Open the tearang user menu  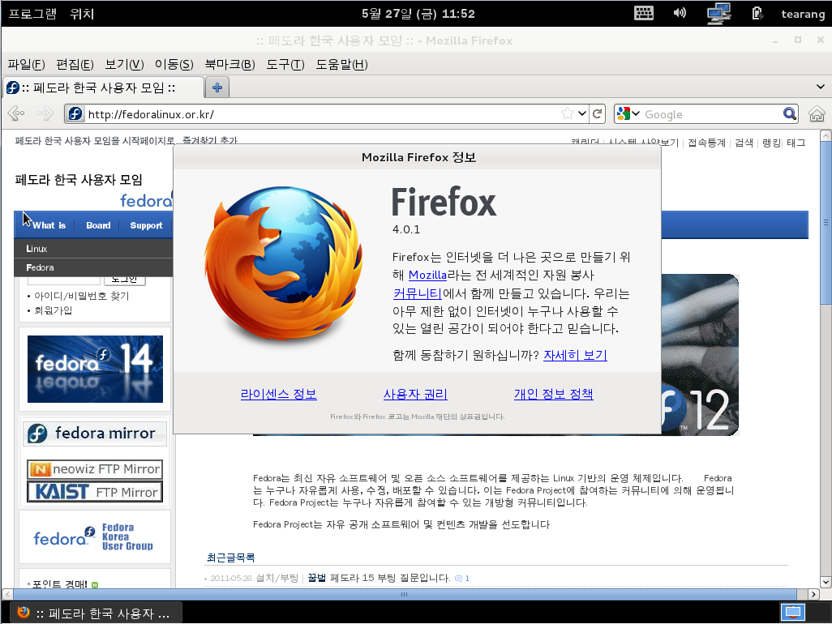tap(802, 14)
